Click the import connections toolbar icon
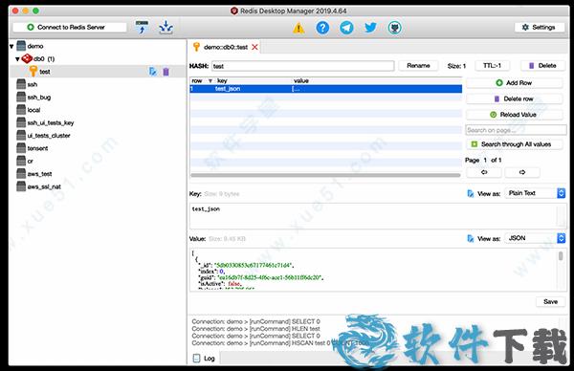Screen dimensions: 574x371 point(142,27)
